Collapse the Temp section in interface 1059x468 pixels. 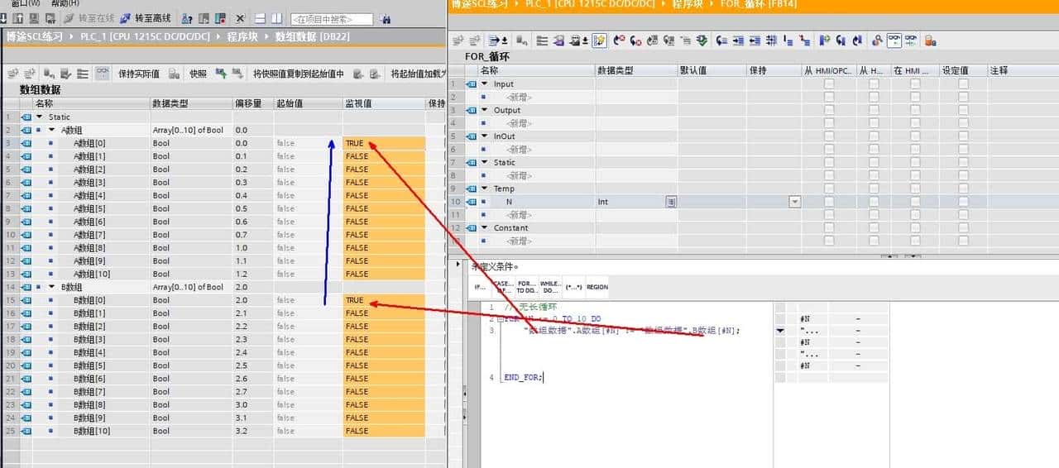pyautogui.click(x=485, y=189)
